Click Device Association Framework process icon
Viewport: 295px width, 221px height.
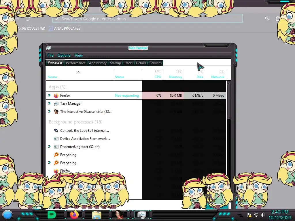coord(56,139)
